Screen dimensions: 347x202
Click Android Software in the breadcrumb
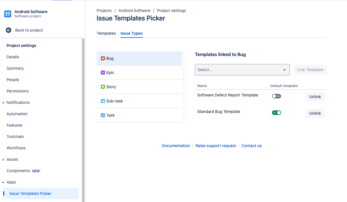[x=134, y=11]
